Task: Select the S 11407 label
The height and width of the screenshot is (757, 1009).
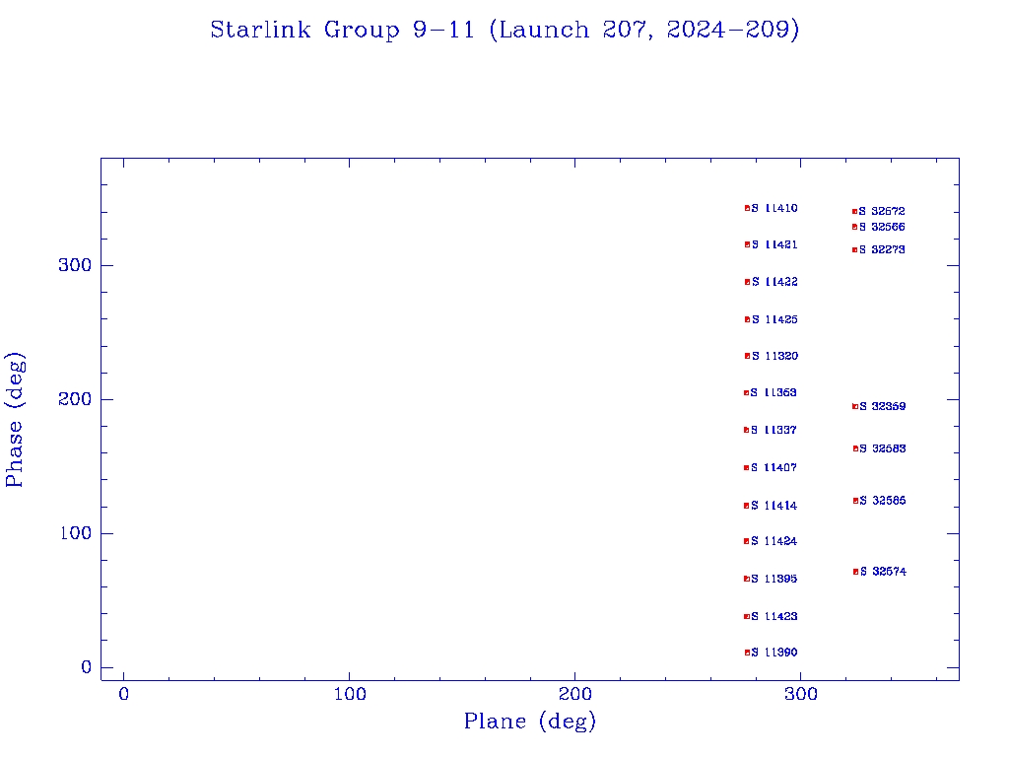Action: tap(774, 468)
